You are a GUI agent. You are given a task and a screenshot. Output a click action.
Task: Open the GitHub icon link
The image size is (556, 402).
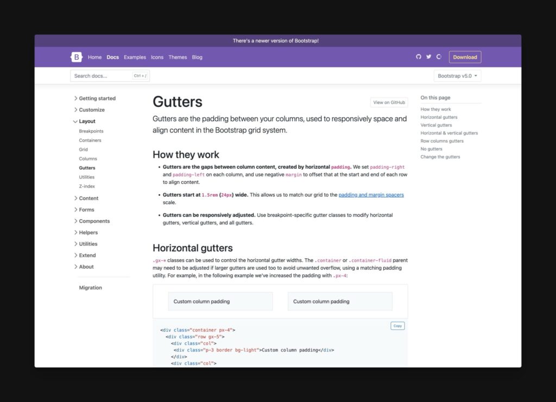[419, 56]
